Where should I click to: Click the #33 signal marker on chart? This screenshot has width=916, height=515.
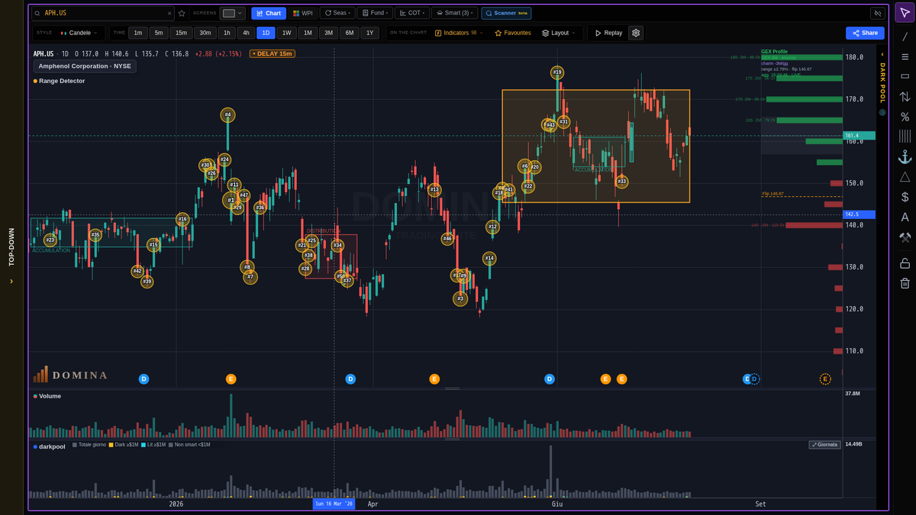click(x=622, y=182)
